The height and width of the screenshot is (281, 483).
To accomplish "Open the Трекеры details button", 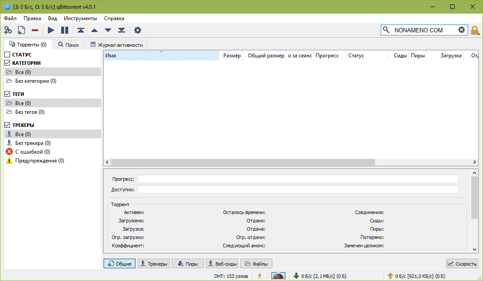I will (153, 263).
